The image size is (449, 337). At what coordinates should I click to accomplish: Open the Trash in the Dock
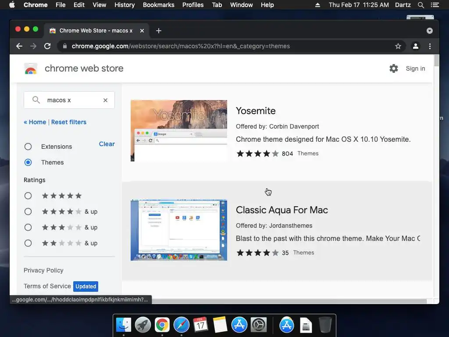click(x=325, y=325)
